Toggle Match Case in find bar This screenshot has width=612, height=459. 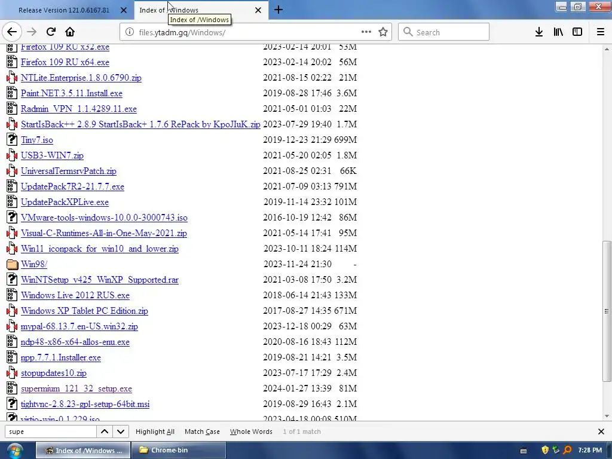coord(202,432)
